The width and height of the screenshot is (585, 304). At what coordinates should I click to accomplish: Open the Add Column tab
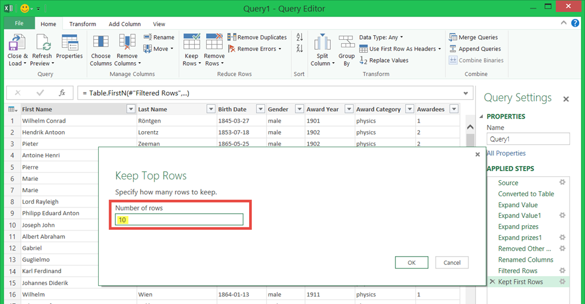125,24
